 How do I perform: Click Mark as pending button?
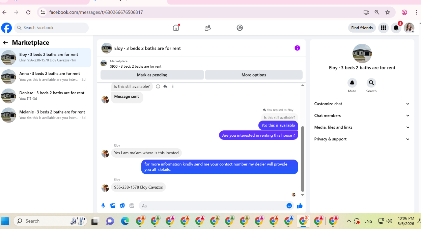152,75
